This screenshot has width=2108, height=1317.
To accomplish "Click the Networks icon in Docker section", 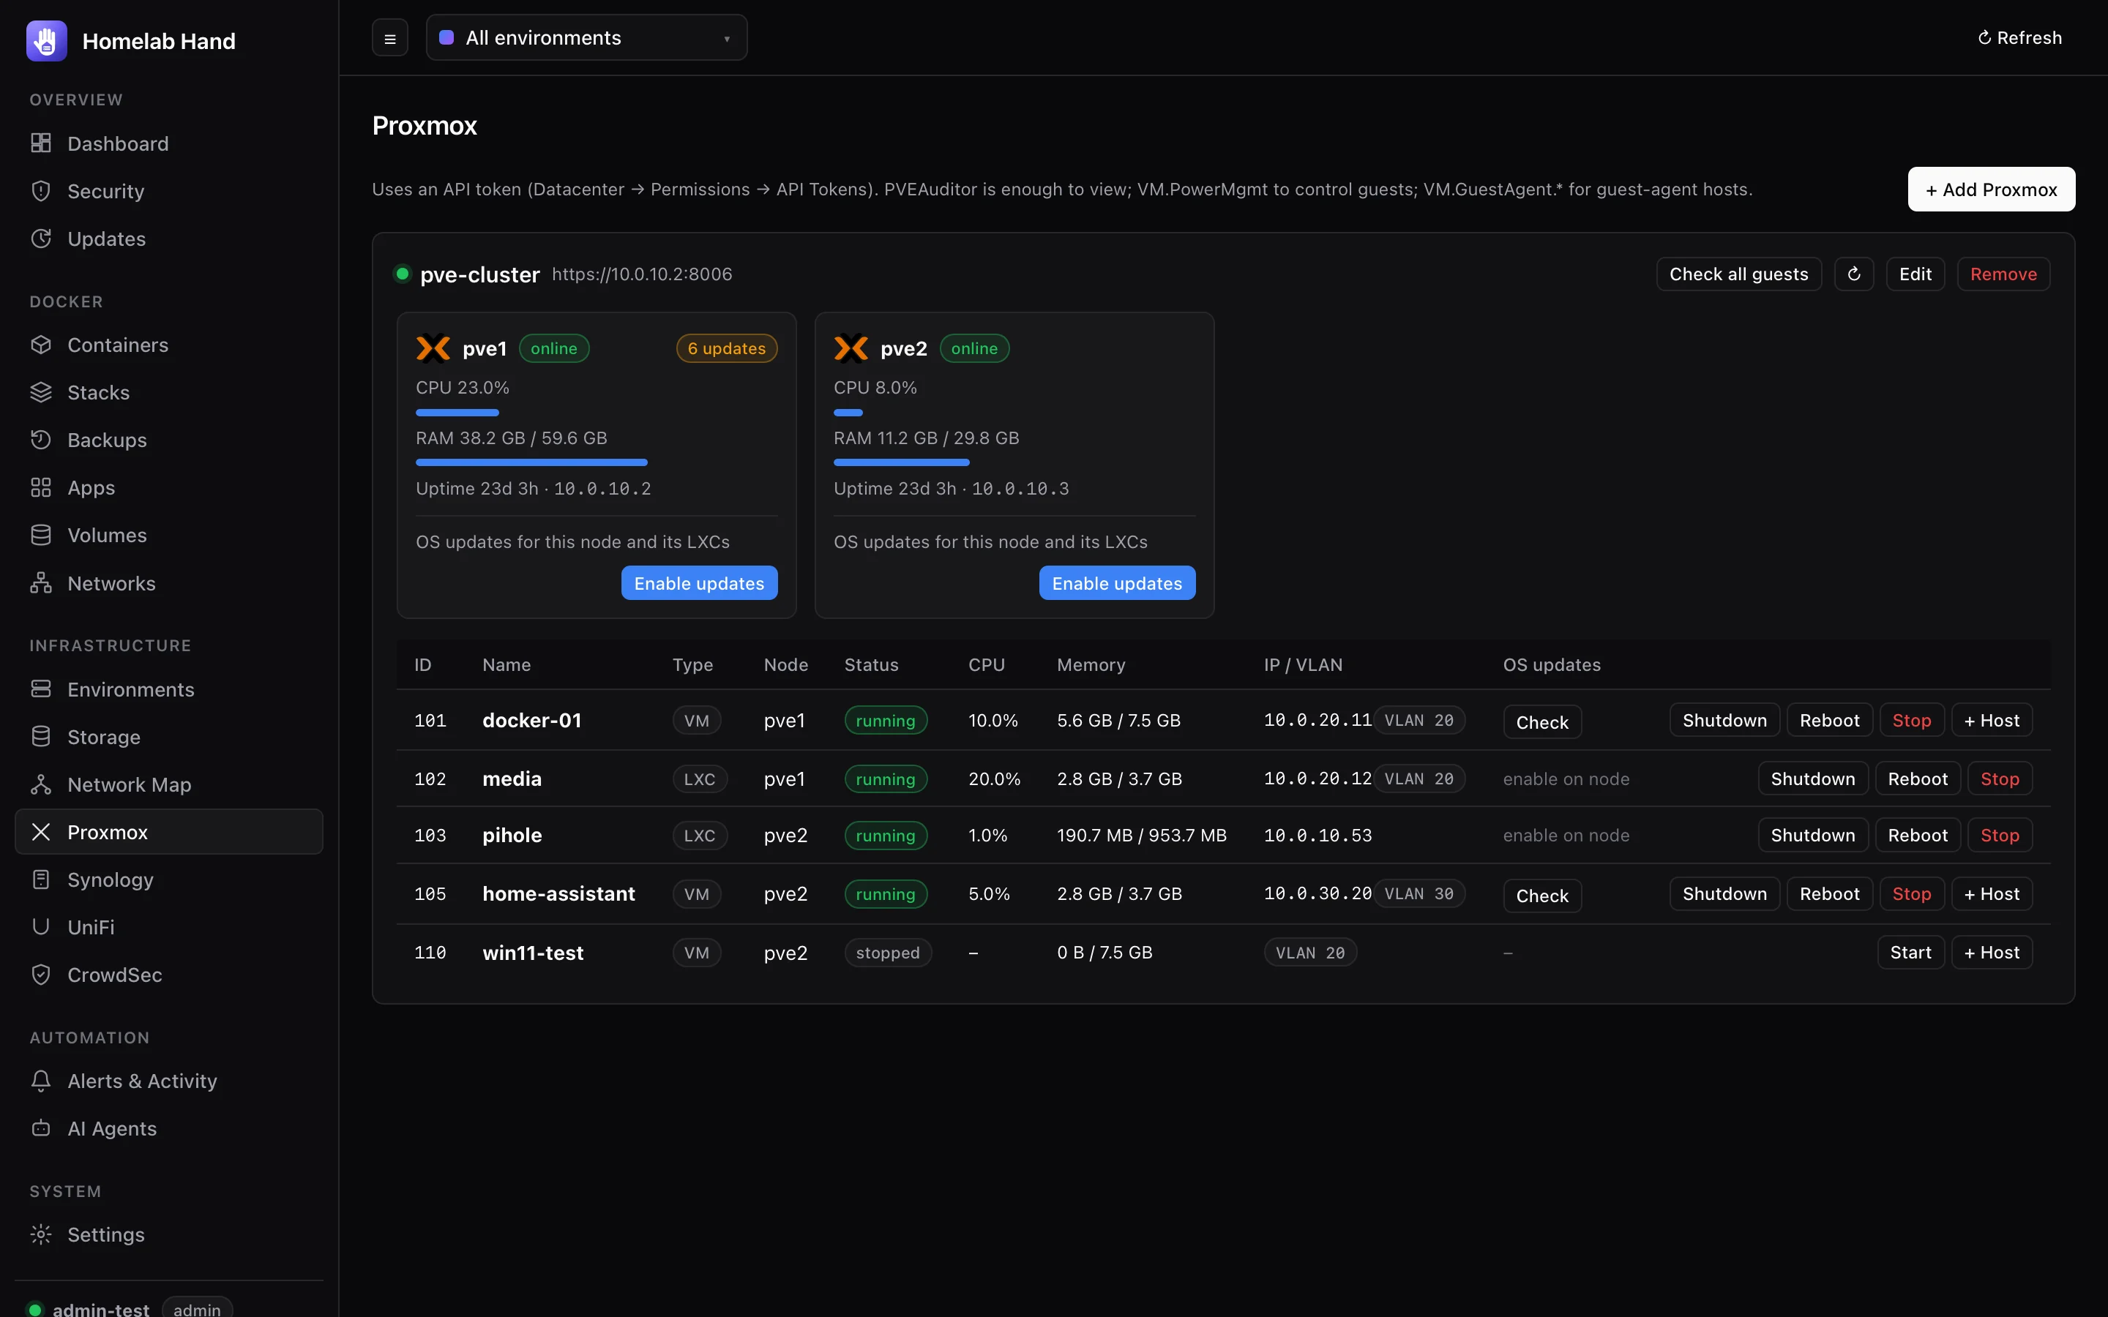I will pos(41,582).
